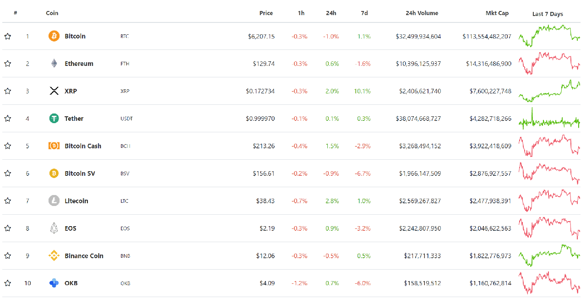Screen dimensions: 586x298
Task: Add Litecoin to favorites via star
Action: click(x=7, y=201)
